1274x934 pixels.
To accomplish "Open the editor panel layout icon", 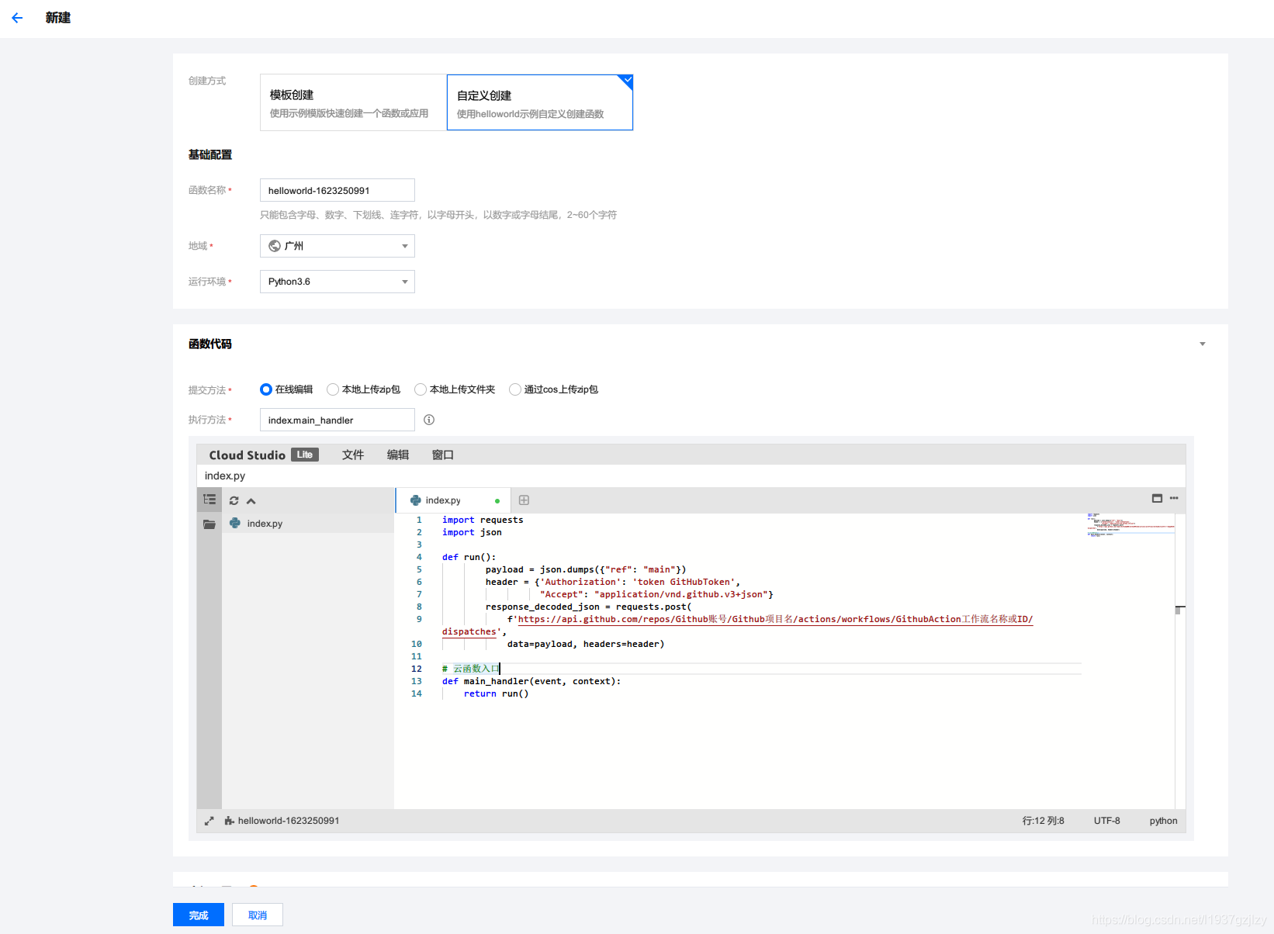I will point(1157,499).
